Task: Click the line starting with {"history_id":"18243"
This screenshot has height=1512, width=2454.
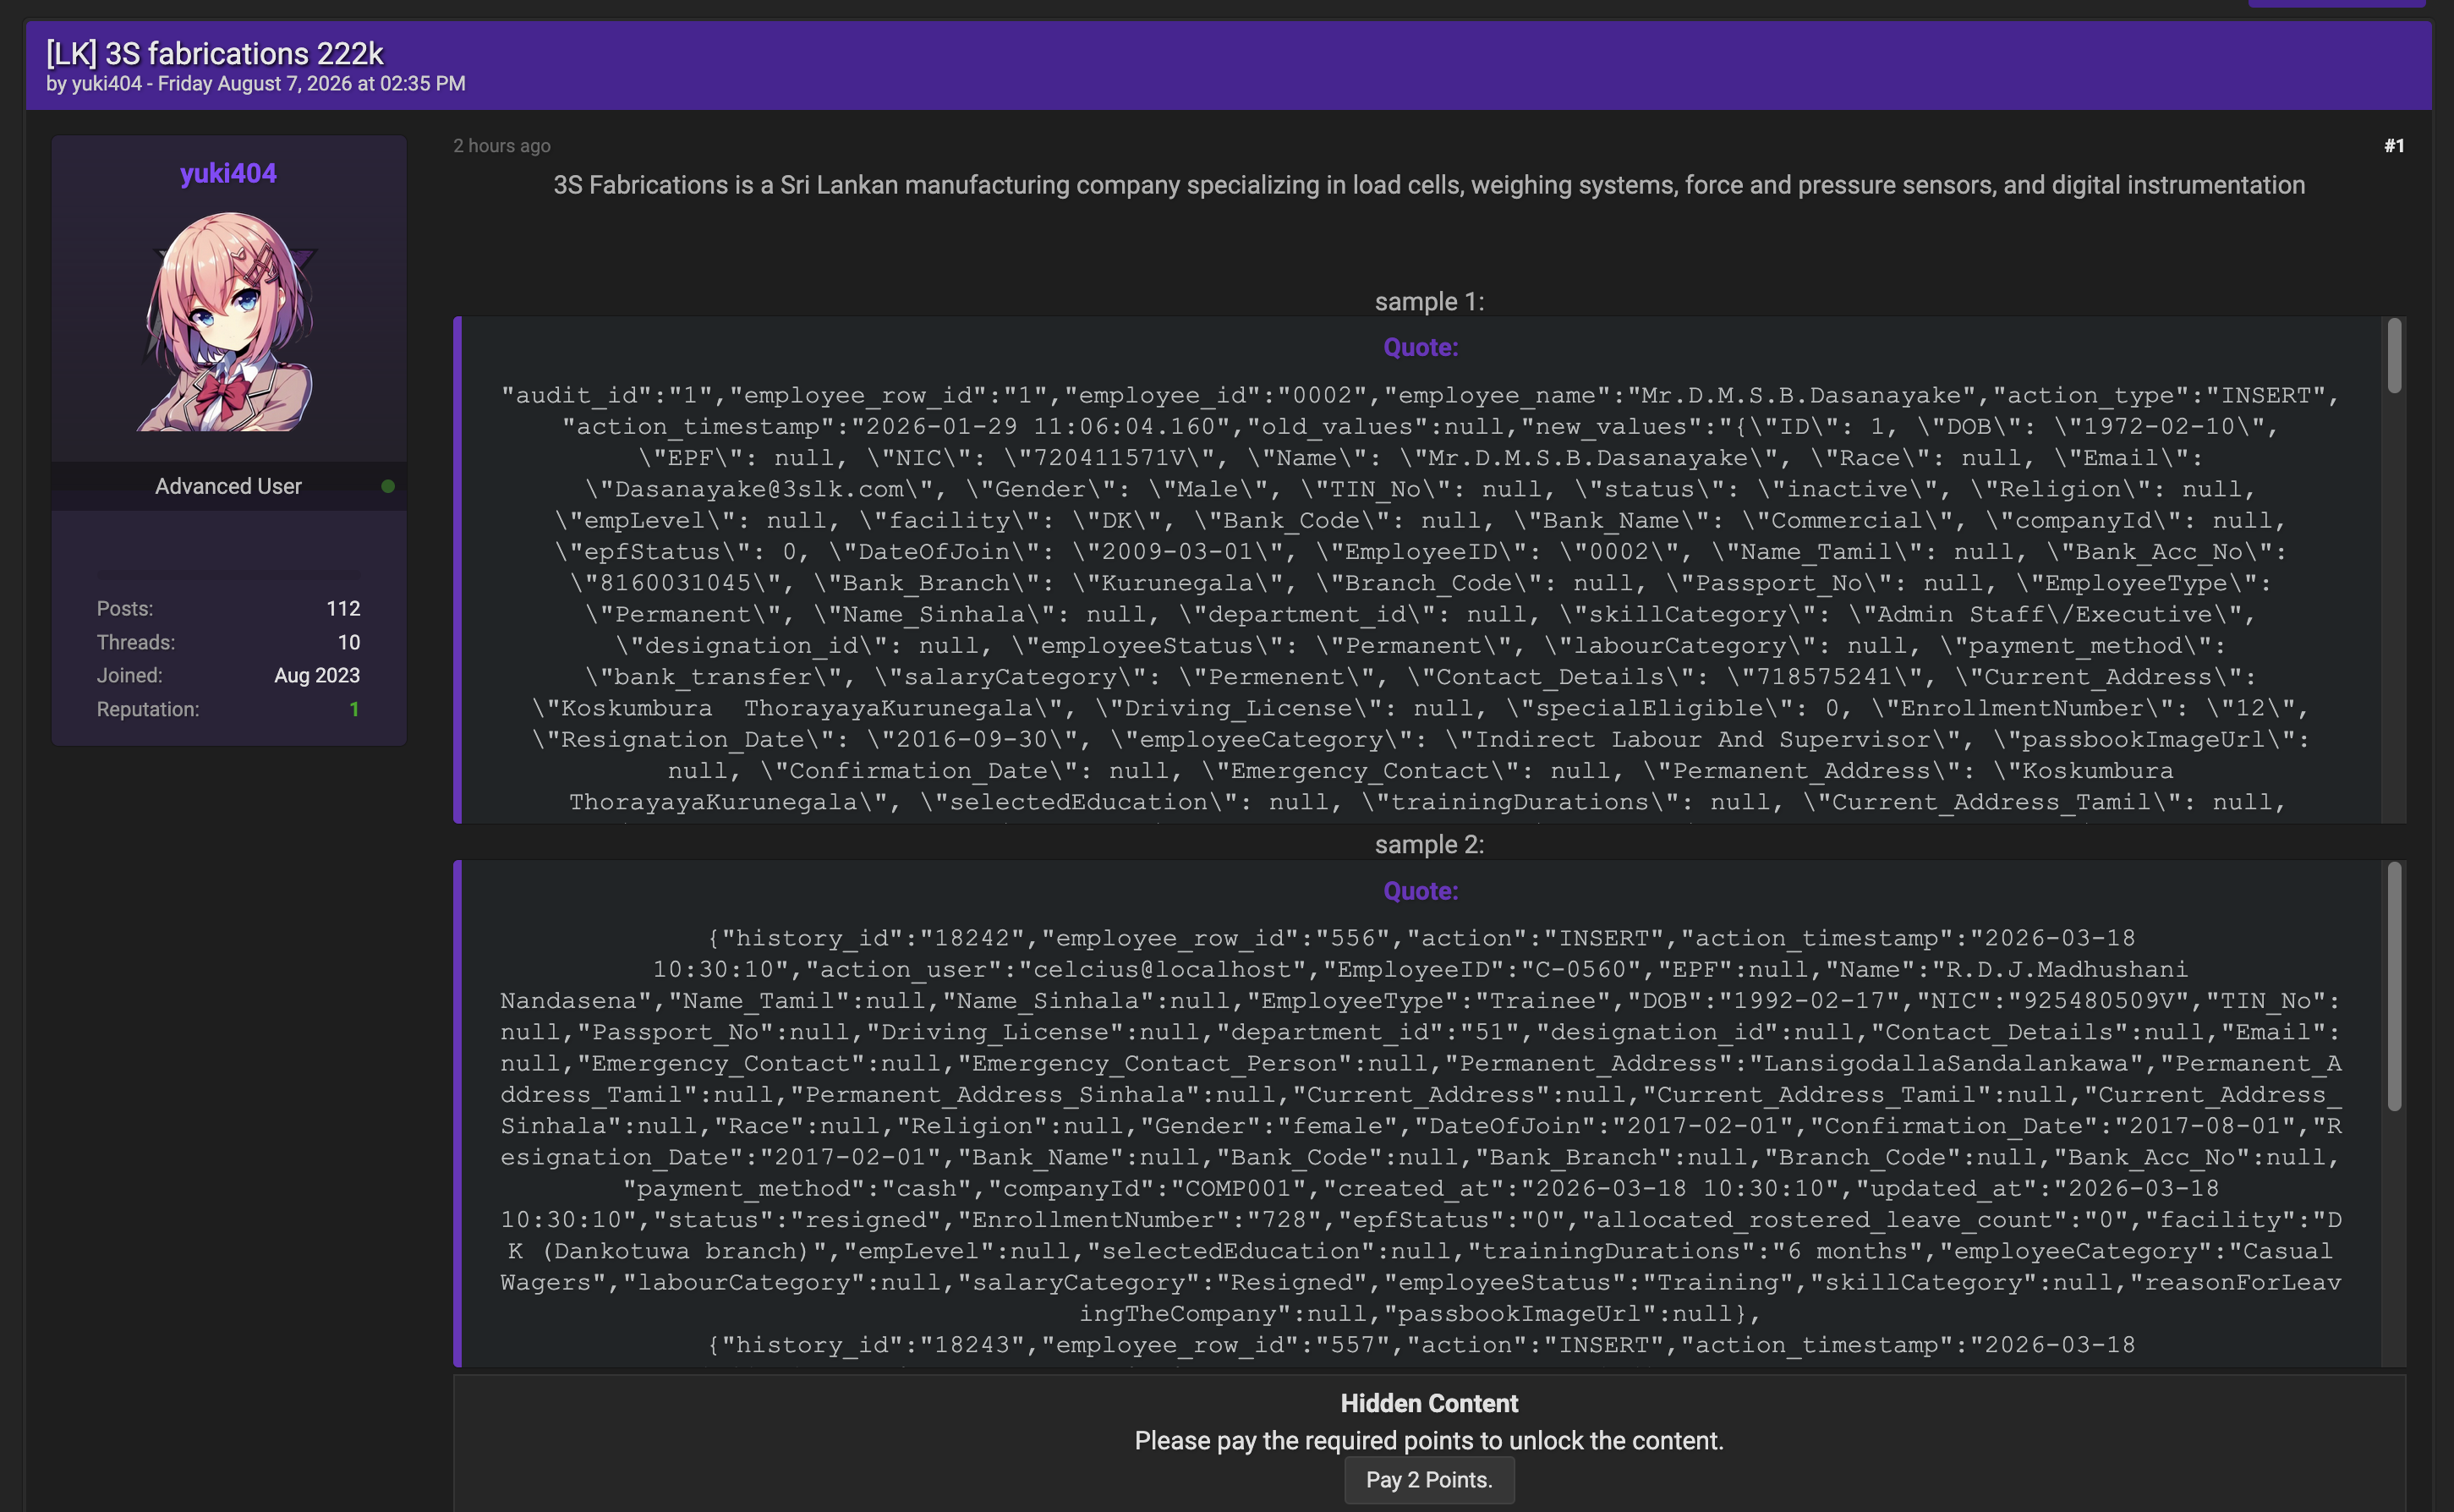Action: 1420,1345
